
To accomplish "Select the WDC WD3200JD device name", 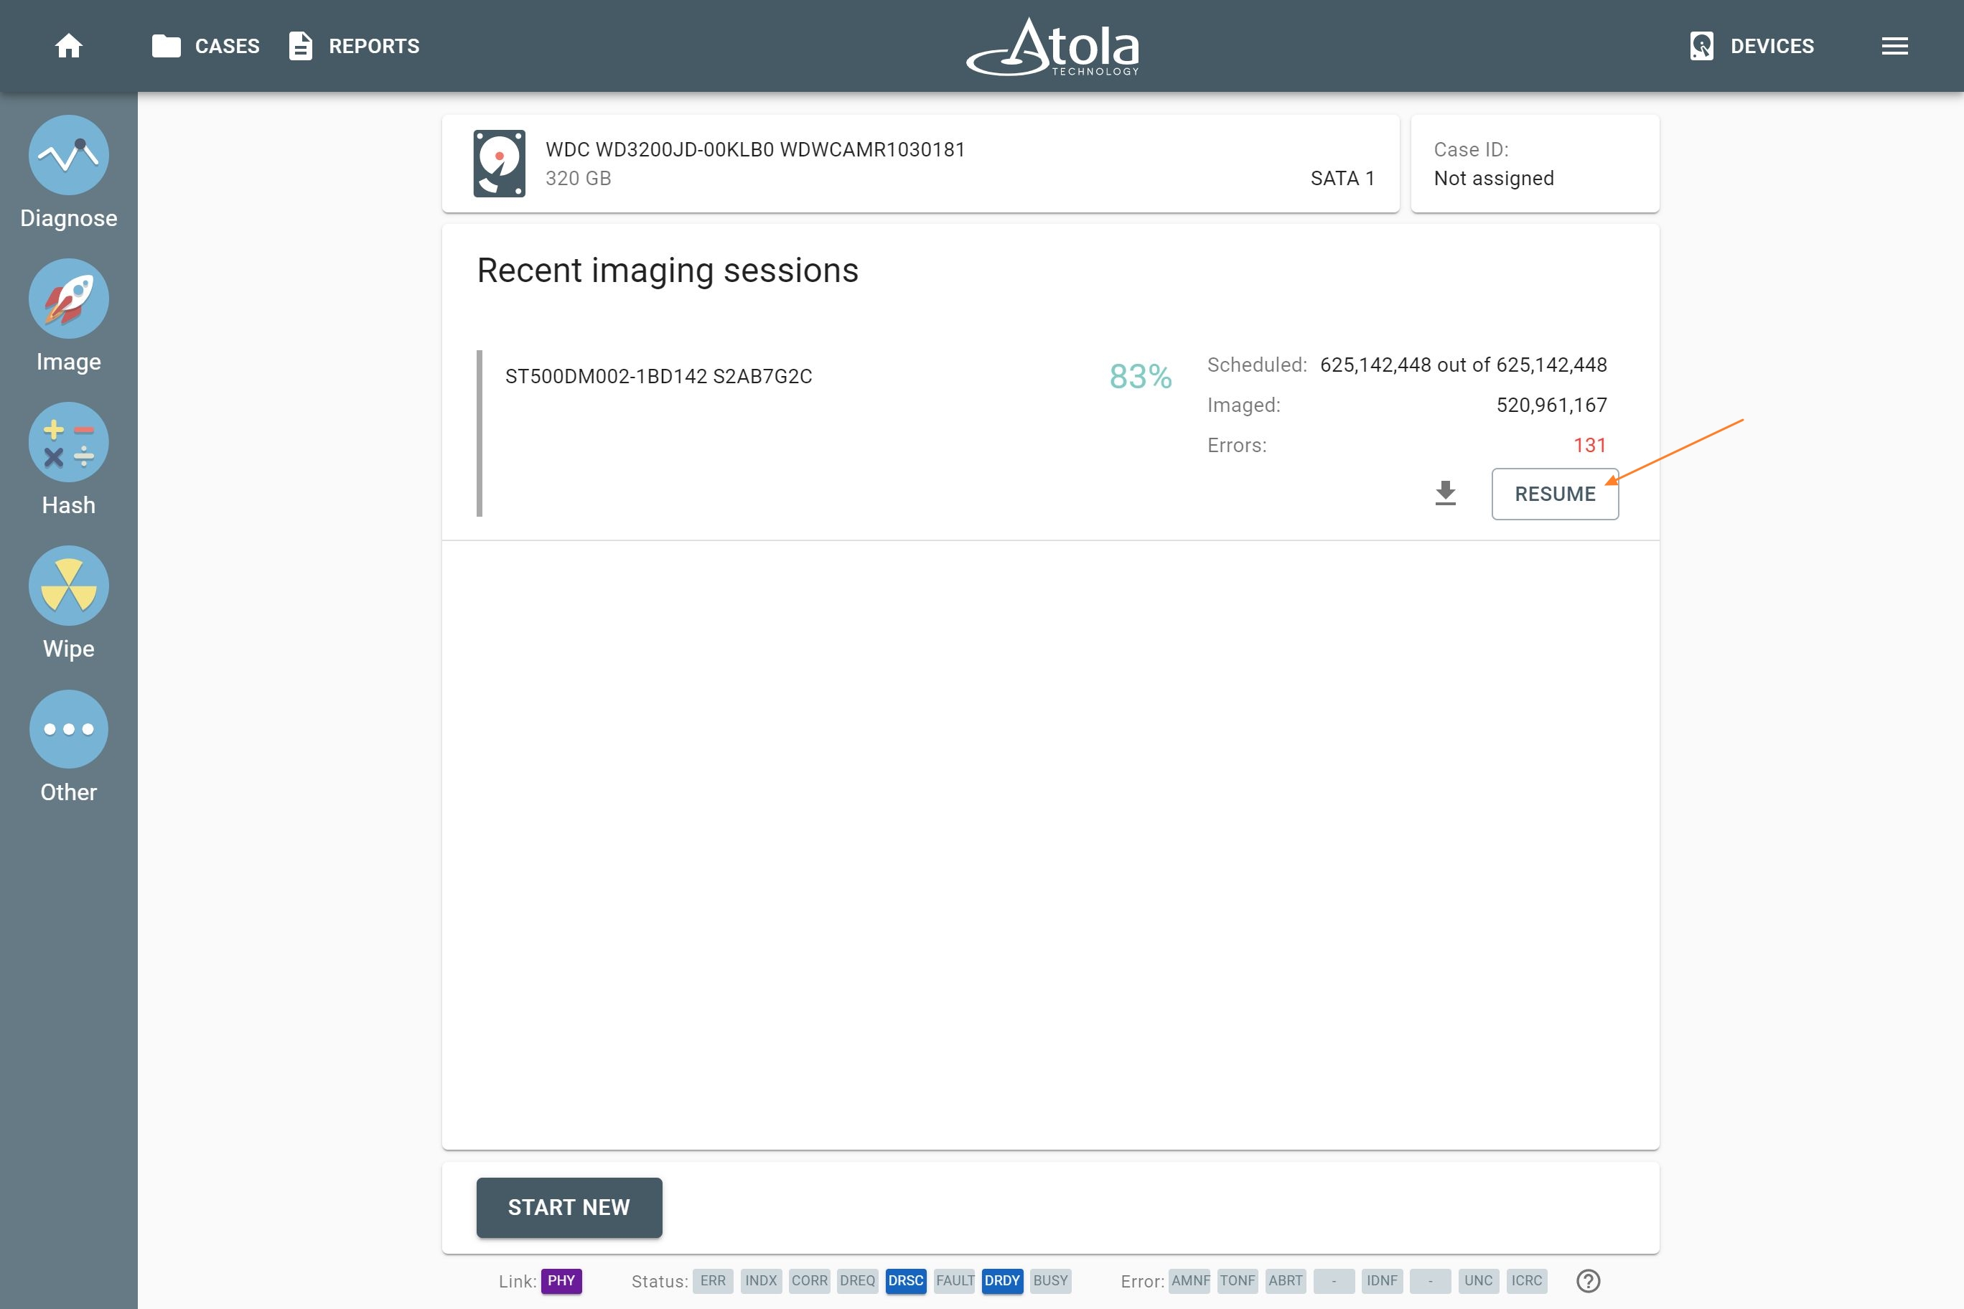I will [755, 149].
